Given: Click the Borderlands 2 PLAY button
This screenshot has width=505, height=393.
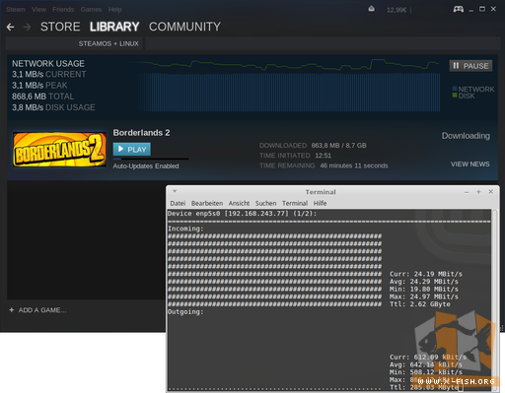Looking at the screenshot, I should coord(132,150).
